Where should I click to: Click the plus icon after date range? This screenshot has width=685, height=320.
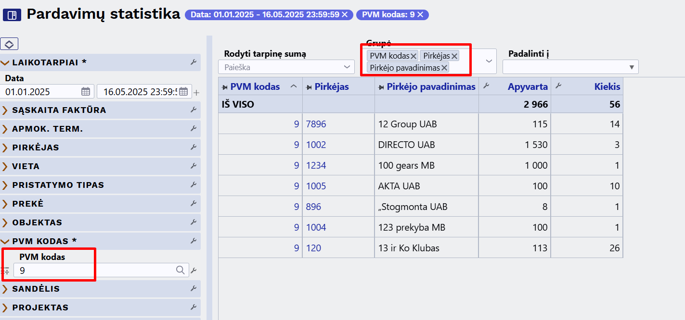pos(196,92)
